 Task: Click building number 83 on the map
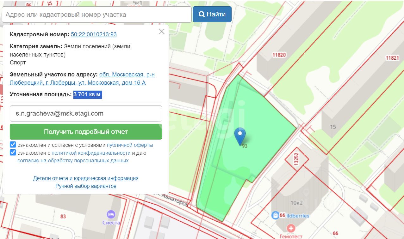63,216
